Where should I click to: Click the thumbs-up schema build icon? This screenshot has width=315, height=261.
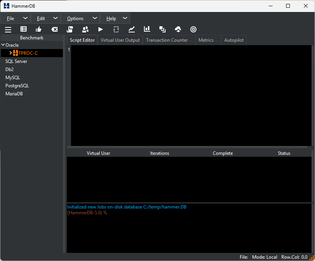click(x=39, y=29)
